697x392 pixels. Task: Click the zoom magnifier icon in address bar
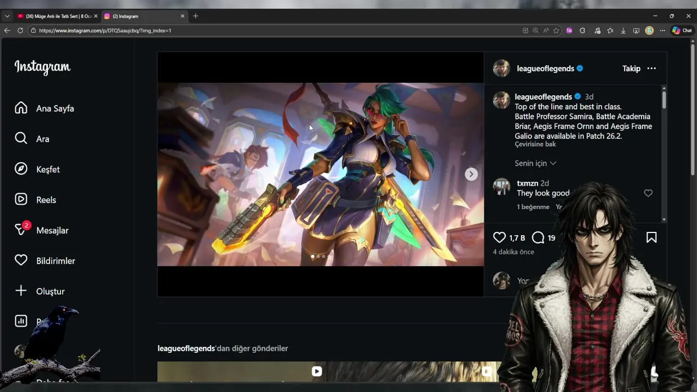[x=536, y=30]
